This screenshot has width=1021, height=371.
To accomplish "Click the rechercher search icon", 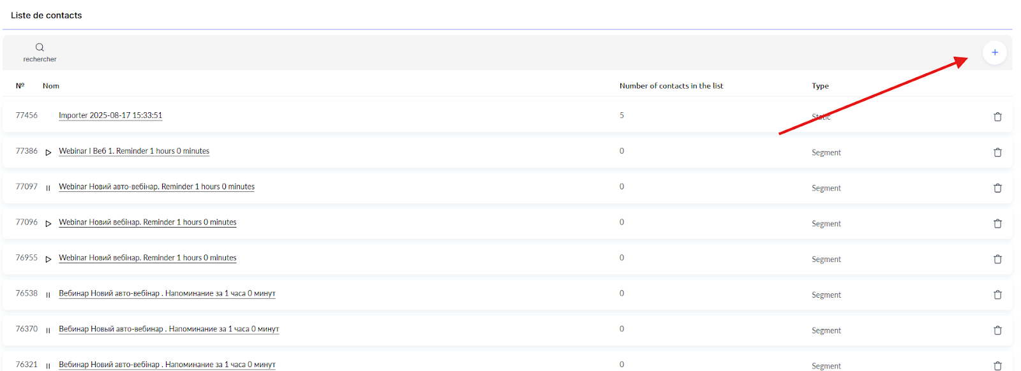I will coord(40,47).
